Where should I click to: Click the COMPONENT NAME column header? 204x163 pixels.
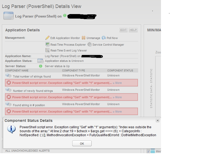click(17, 71)
